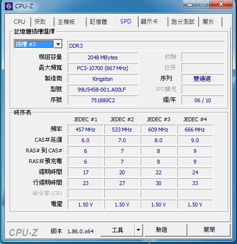Screen dimensions: 237x244
Task: Click cycle time value 22
Action: 158,172
